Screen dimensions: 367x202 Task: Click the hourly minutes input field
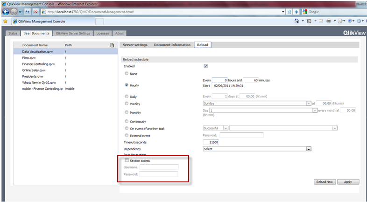coord(250,80)
